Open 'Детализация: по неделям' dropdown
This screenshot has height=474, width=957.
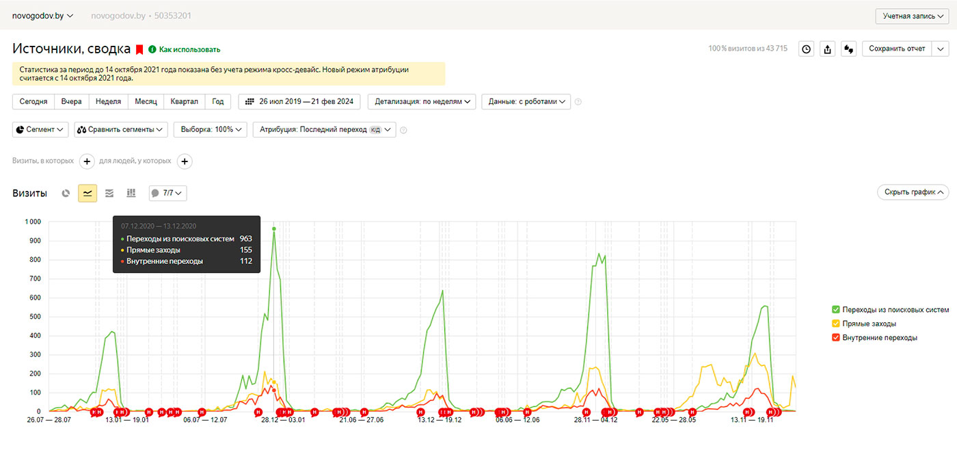pos(422,101)
